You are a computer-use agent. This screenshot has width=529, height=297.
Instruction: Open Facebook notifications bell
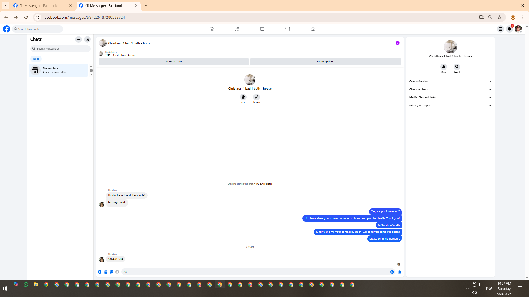click(x=509, y=29)
